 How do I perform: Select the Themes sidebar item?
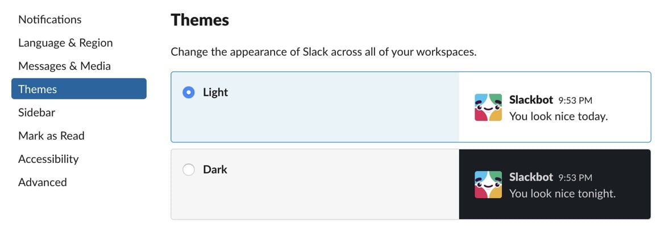(79, 89)
